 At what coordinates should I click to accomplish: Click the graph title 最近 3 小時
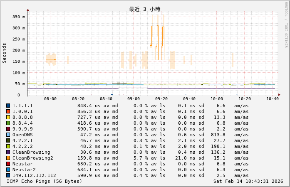[144, 9]
